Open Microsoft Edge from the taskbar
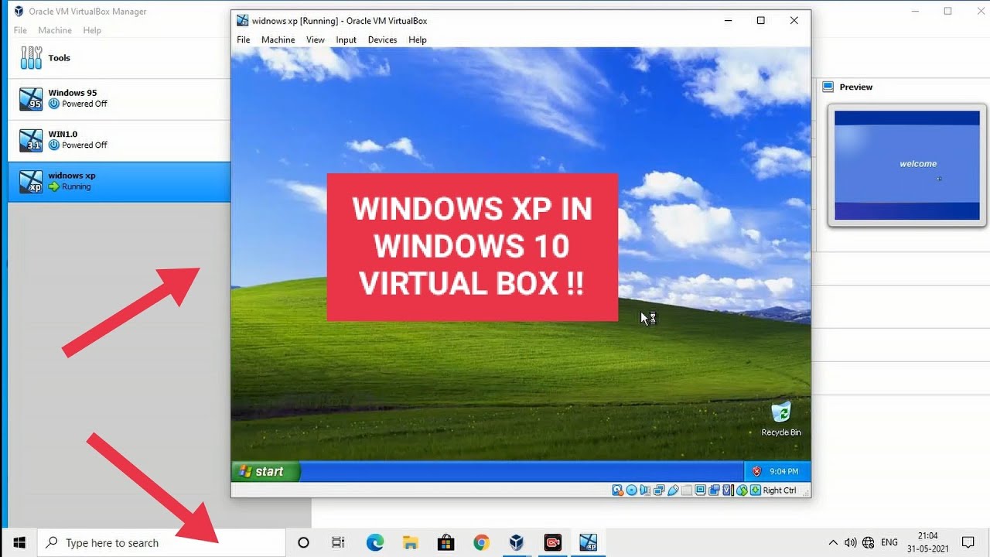This screenshot has height=557, width=990. click(374, 542)
